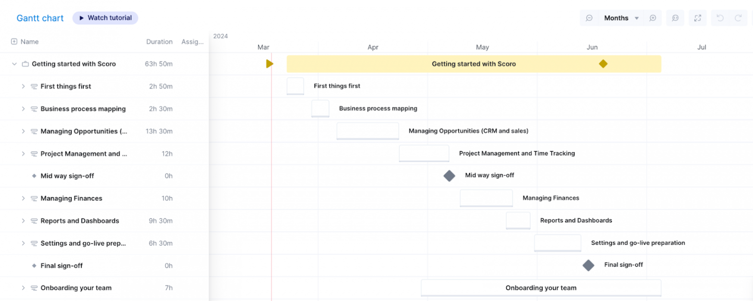Expand the Managing Opportunities phase
The width and height of the screenshot is (753, 301).
pyautogui.click(x=23, y=131)
